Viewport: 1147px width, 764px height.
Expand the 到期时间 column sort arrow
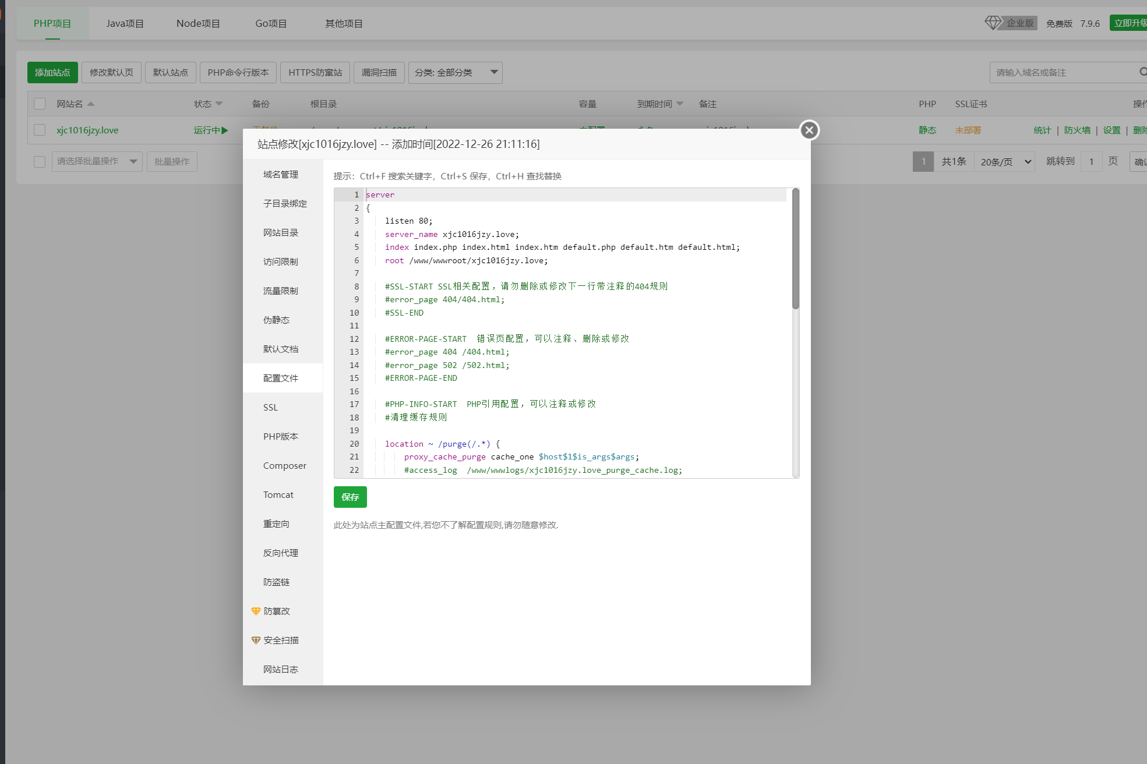tap(680, 104)
